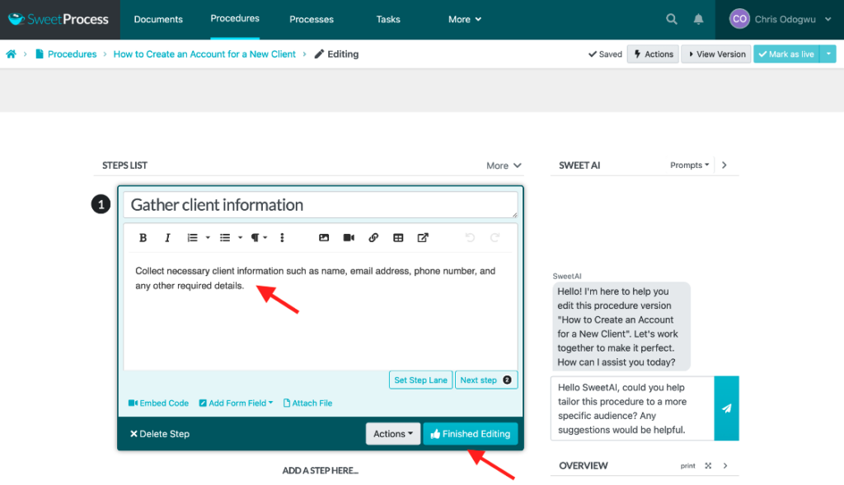Open Mark as live dropdown arrow
Viewport: 844px width, 485px height.
(x=828, y=54)
